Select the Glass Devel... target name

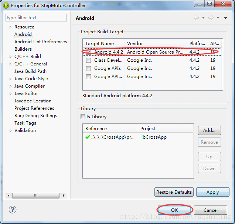108,60
